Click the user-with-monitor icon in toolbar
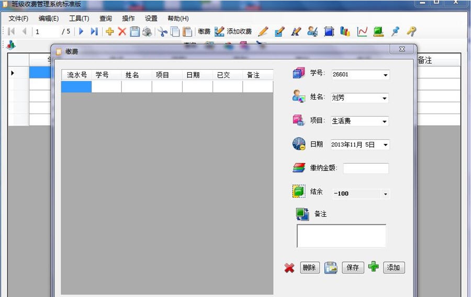This screenshot has width=471, height=297. [x=313, y=31]
